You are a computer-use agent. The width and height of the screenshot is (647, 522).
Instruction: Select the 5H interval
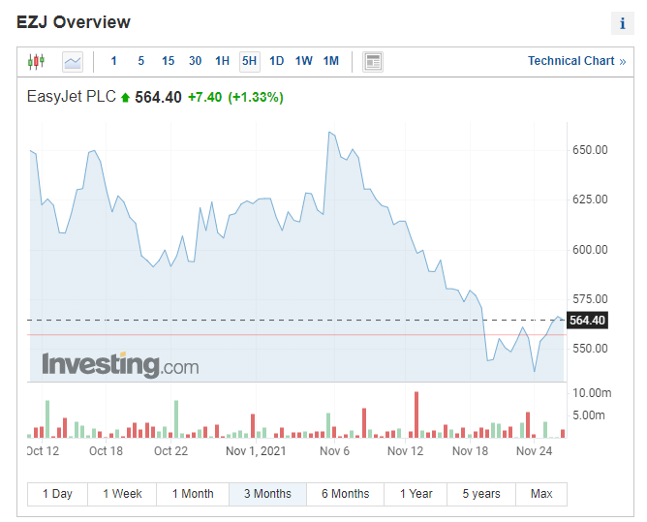tap(250, 61)
